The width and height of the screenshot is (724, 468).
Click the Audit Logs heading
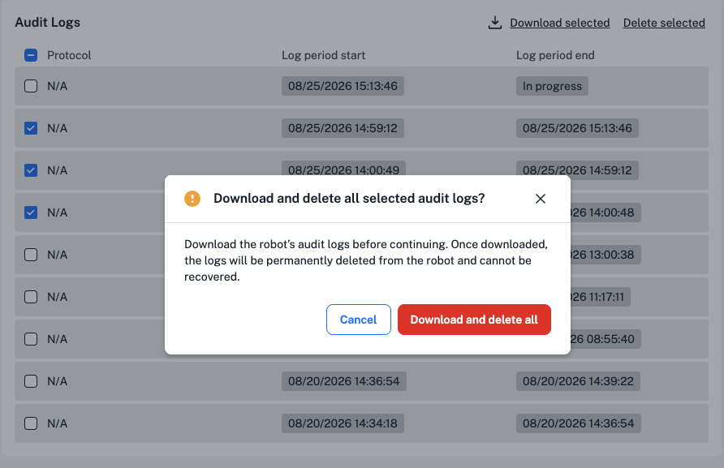(48, 22)
